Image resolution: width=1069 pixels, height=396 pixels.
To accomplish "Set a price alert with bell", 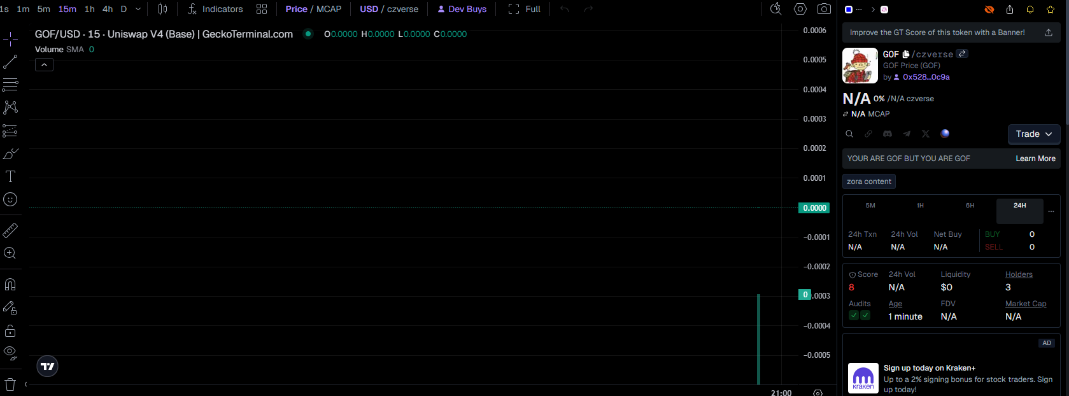I will (x=1030, y=10).
